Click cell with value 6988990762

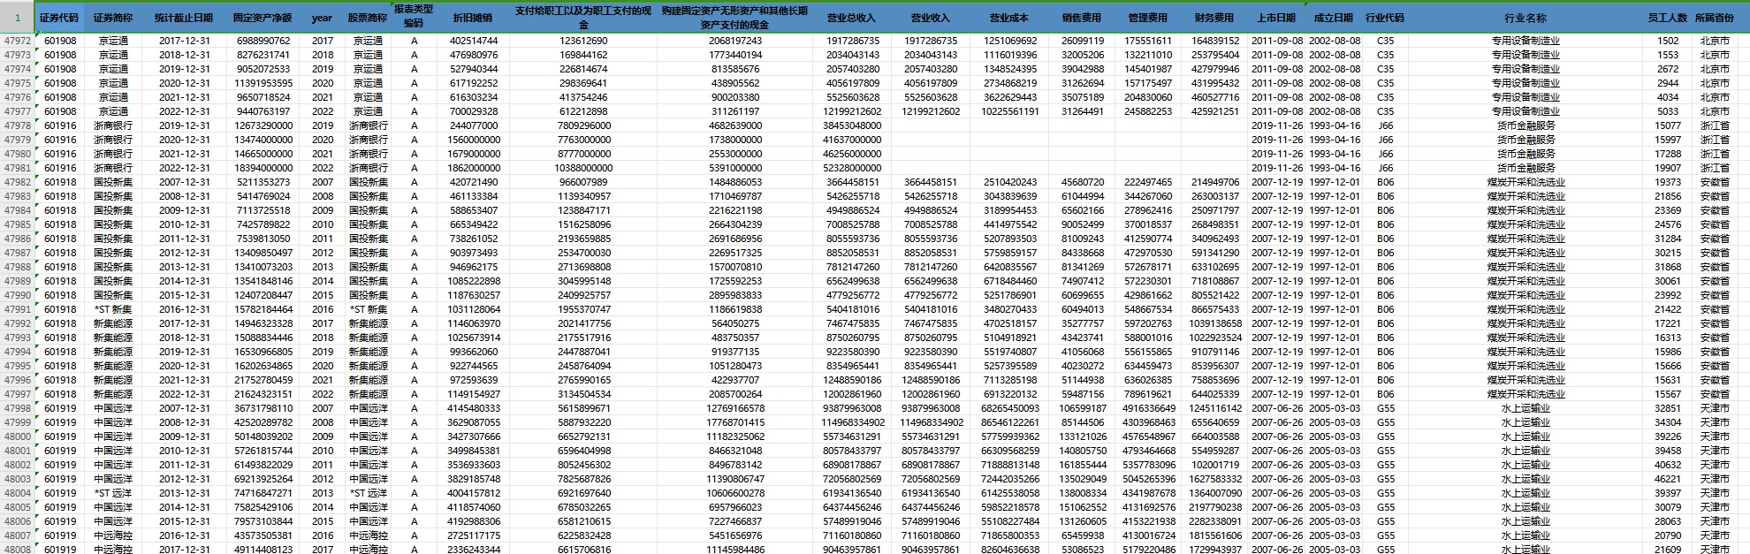pos(262,41)
